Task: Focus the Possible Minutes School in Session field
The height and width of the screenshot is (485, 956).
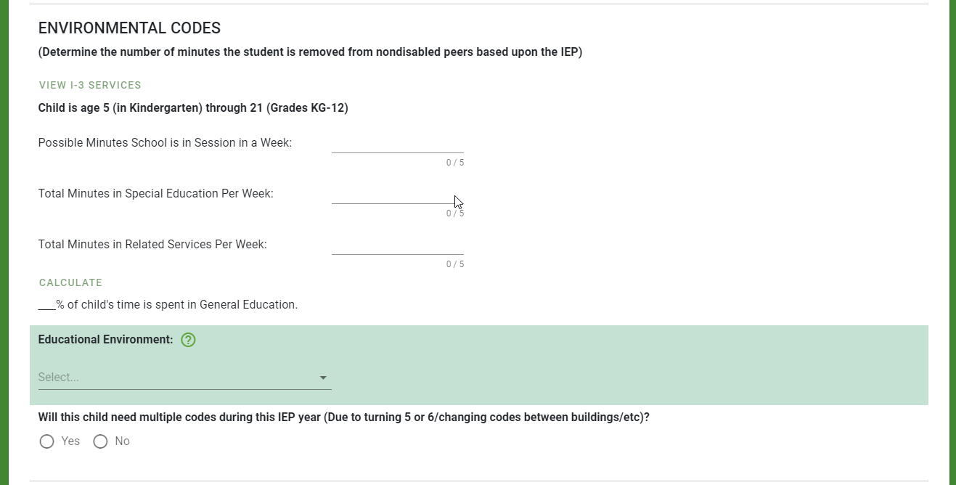Action: click(397, 143)
